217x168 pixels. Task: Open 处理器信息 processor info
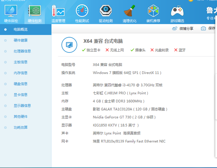coord(22,51)
